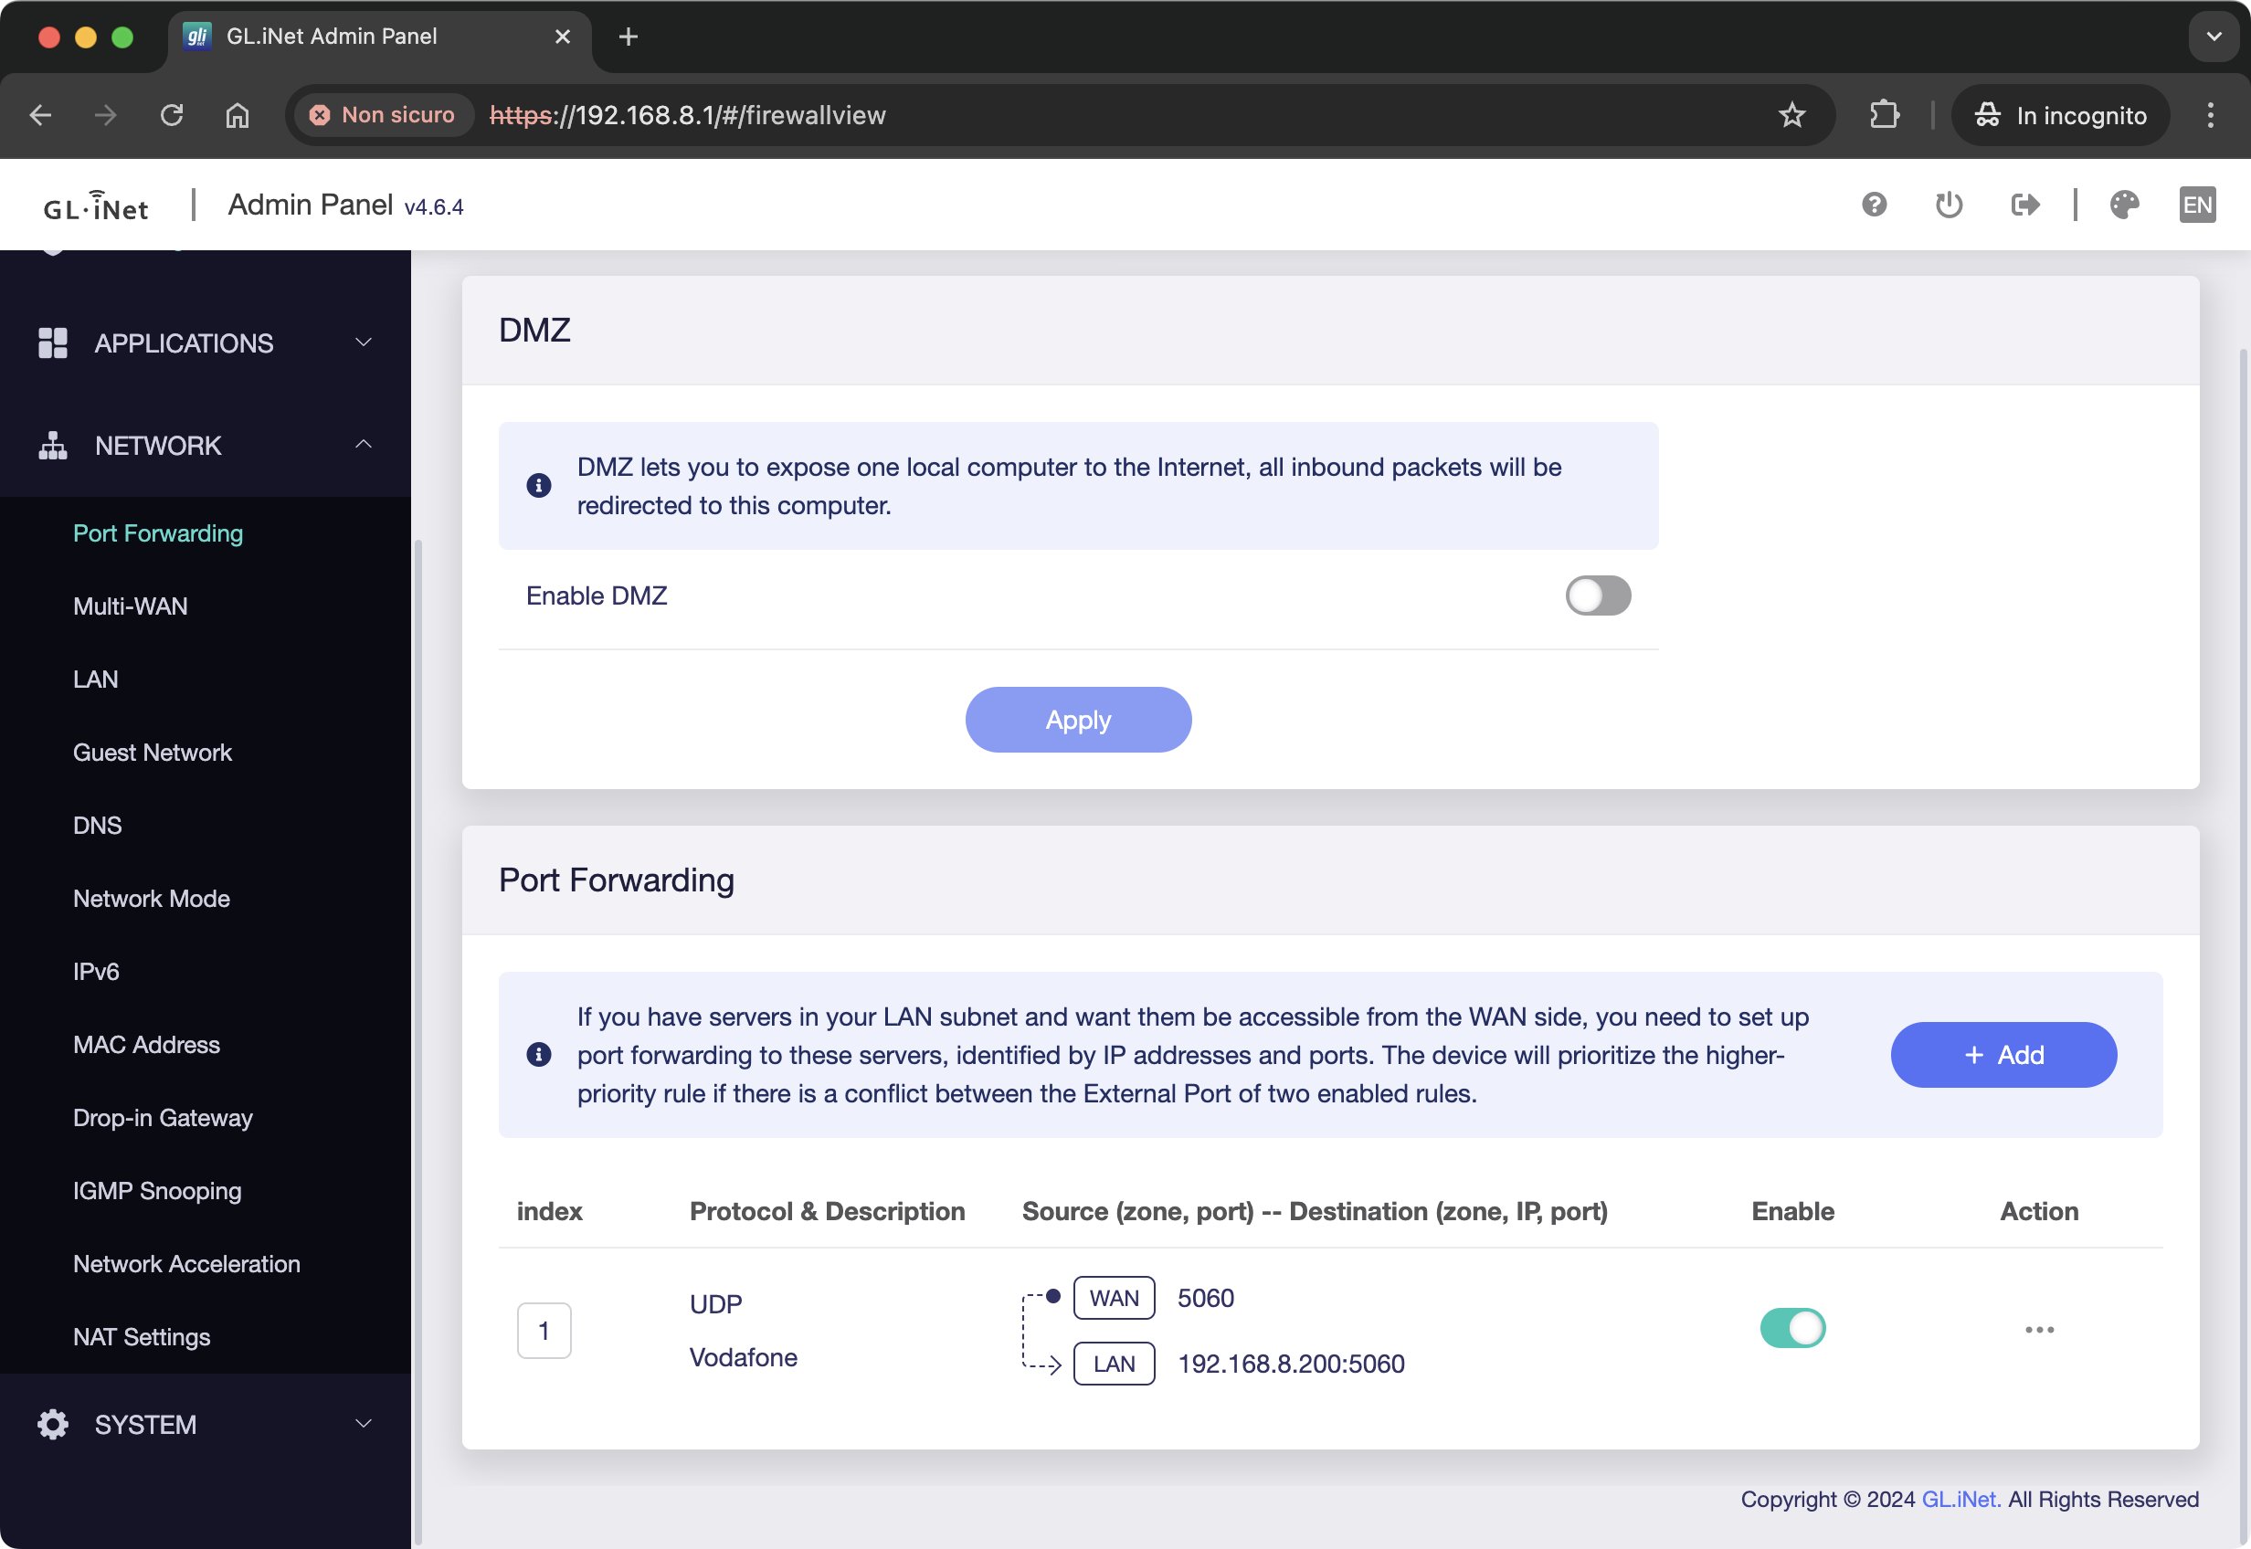
Task: Click the logout icon in header
Action: (2024, 205)
